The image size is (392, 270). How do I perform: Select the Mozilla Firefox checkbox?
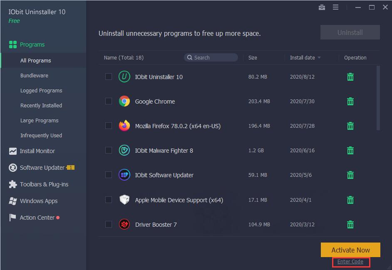(109, 126)
